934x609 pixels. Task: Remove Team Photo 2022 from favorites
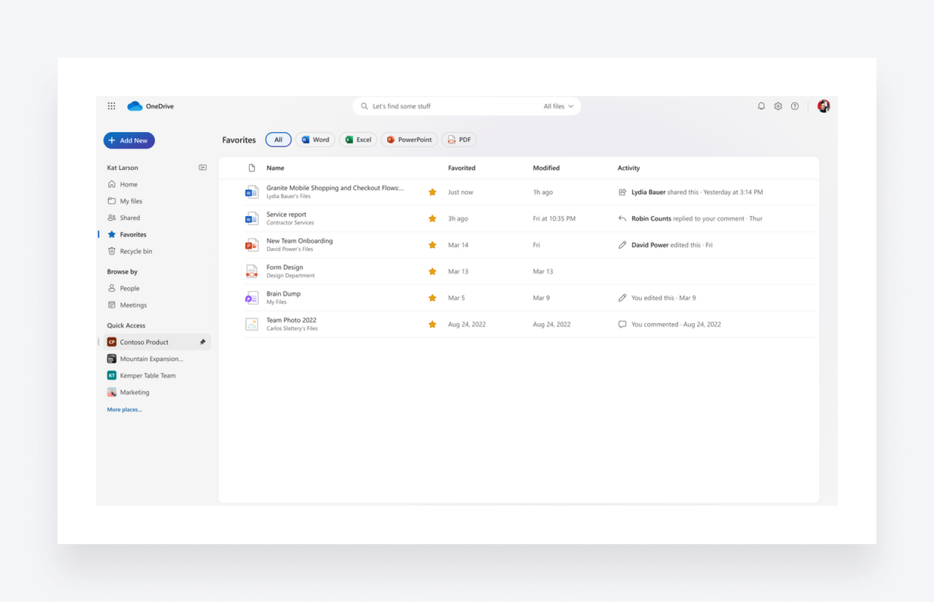(432, 324)
